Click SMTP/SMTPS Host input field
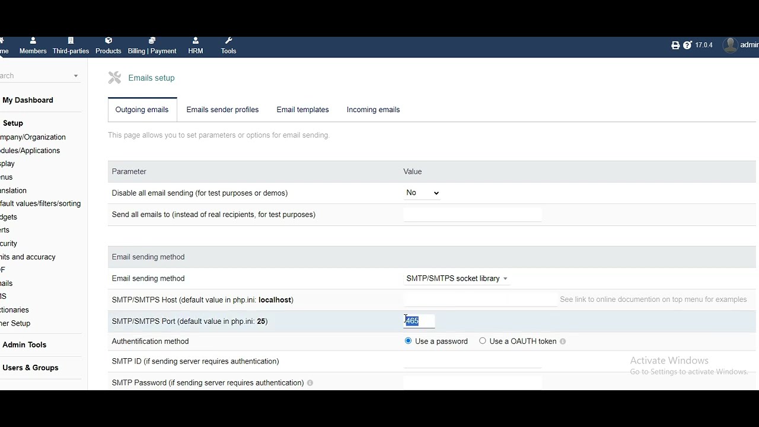The width and height of the screenshot is (759, 427). coord(480,299)
